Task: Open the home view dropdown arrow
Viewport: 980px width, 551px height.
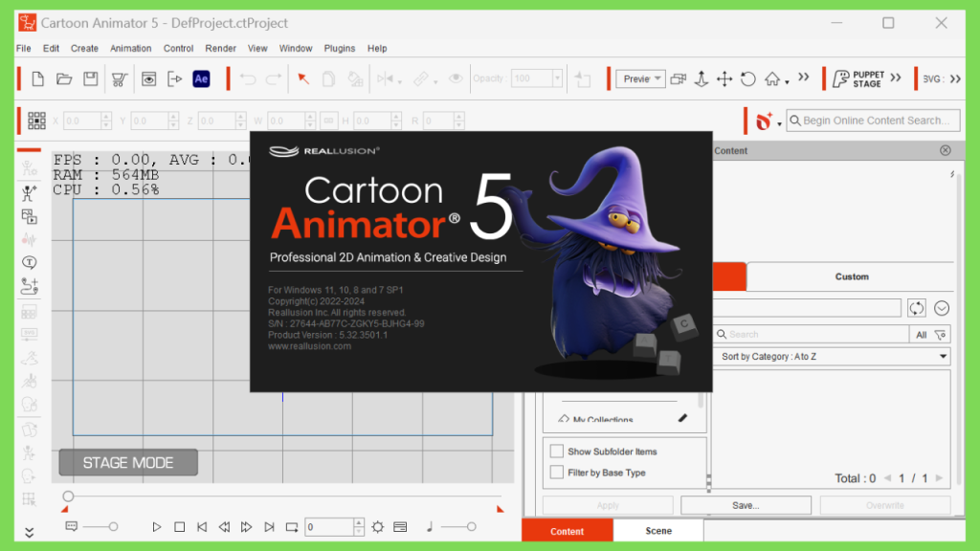Action: 787,82
